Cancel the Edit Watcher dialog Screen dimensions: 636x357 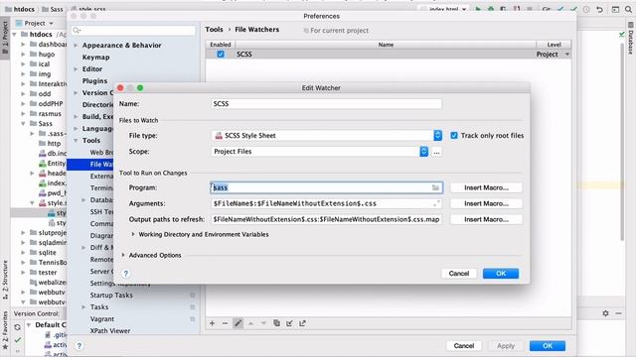459,274
